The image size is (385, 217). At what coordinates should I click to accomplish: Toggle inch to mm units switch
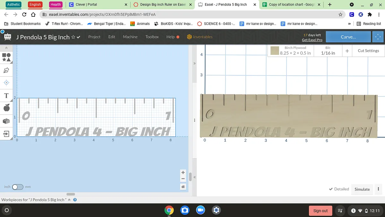click(18, 187)
